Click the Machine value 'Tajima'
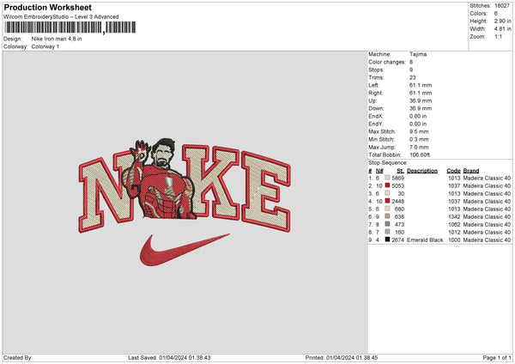 (x=418, y=54)
